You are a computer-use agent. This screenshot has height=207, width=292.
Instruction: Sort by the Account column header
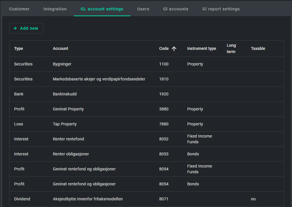(x=61, y=48)
